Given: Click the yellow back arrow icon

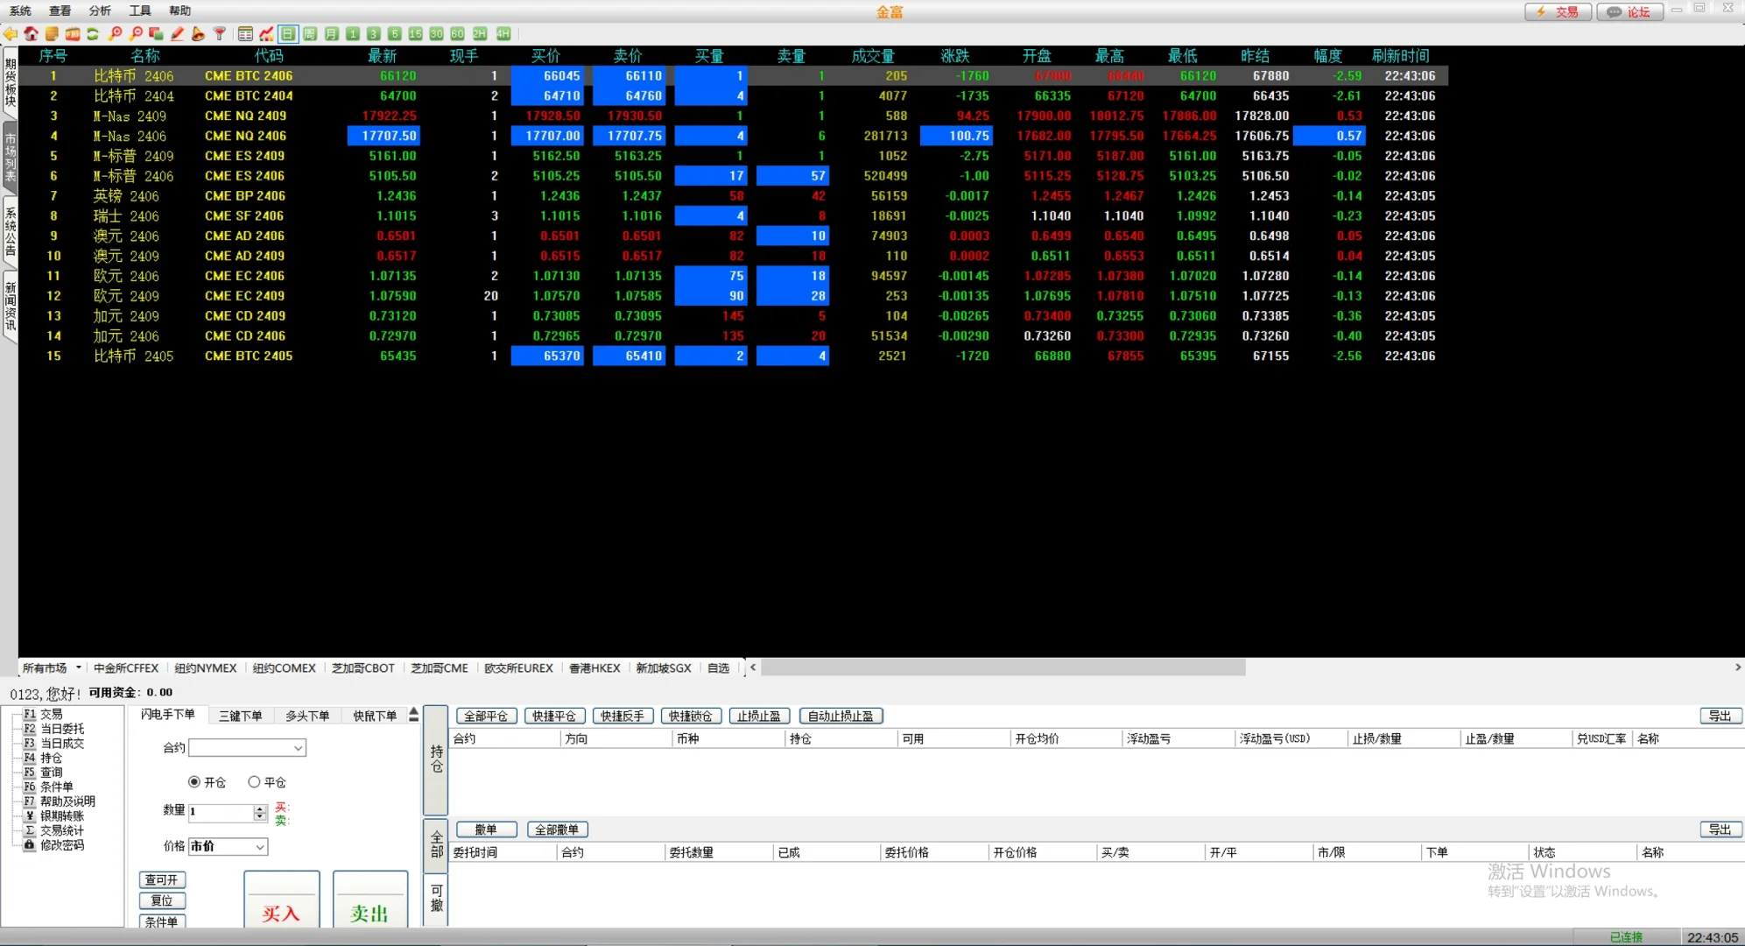Looking at the screenshot, I should click(x=11, y=34).
